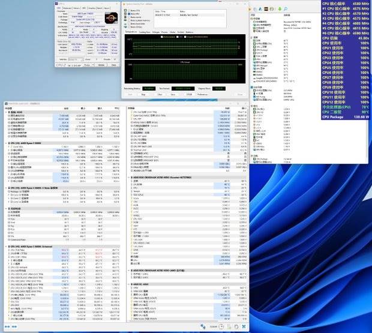Enable the Stress CPU checkbox
The height and width of the screenshot is (333, 372).
click(x=129, y=10)
